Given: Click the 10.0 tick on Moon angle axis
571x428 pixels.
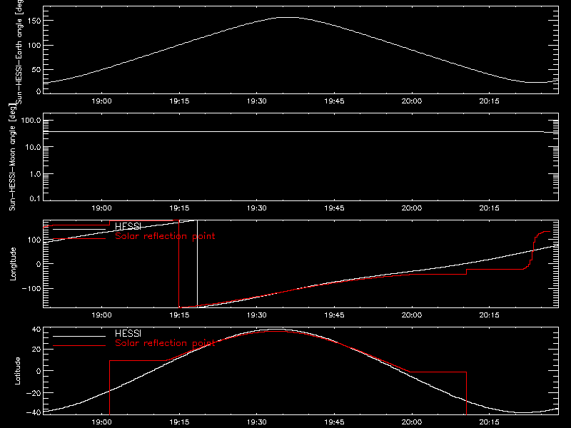Looking at the screenshot, I should pos(33,148).
